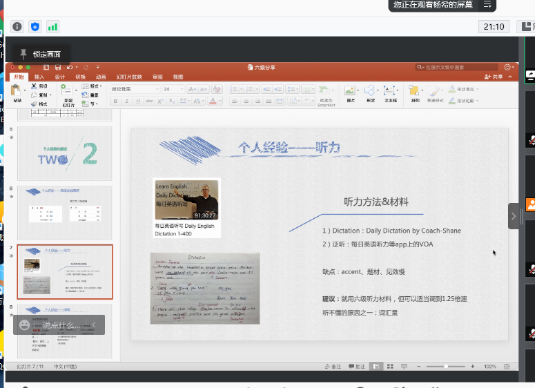
Task: Click the Cut (剪切) scissors icon
Action: pyautogui.click(x=34, y=86)
